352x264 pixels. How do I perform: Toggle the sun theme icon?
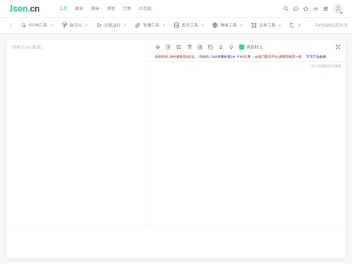[x=316, y=9]
